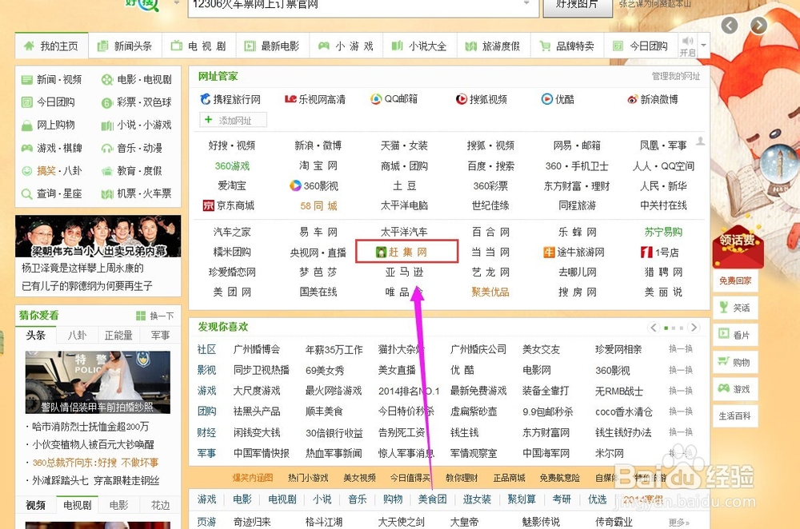The image size is (800, 529).
Task: Click the 搞笑·八卦 sidebar category
Action: [x=51, y=171]
